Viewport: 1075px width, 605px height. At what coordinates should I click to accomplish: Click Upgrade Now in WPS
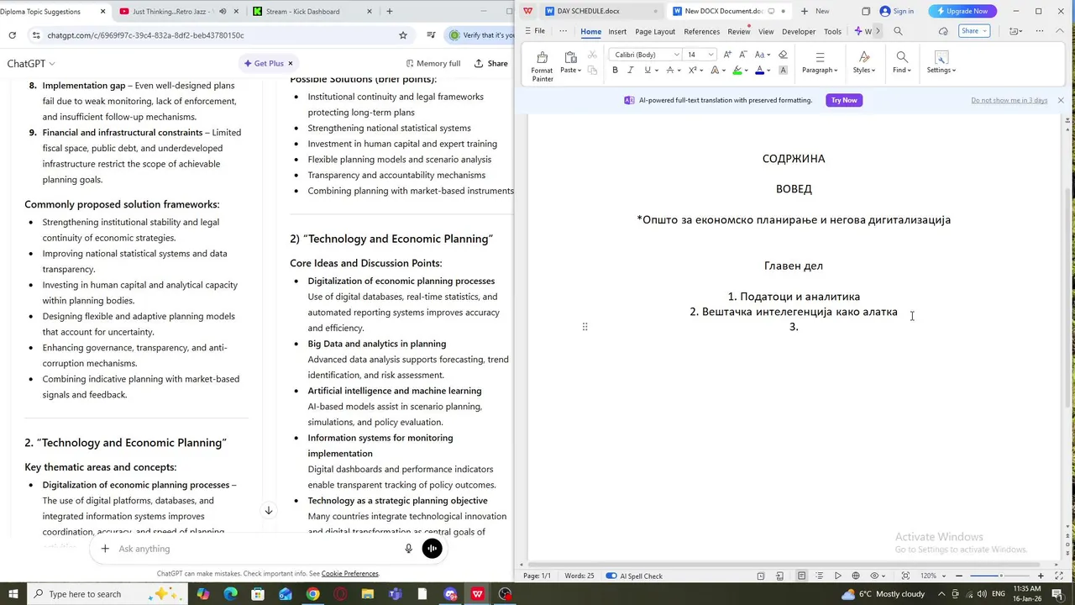pos(962,11)
